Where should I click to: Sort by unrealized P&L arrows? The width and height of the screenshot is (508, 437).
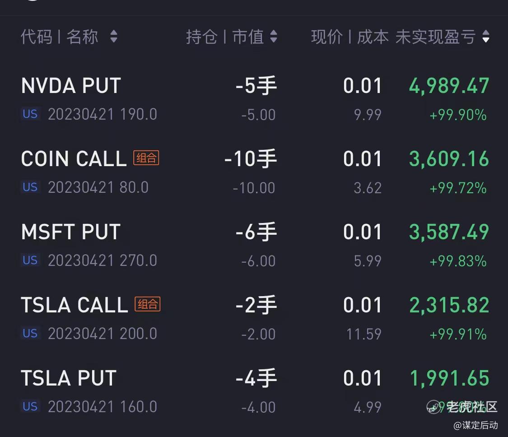click(485, 36)
